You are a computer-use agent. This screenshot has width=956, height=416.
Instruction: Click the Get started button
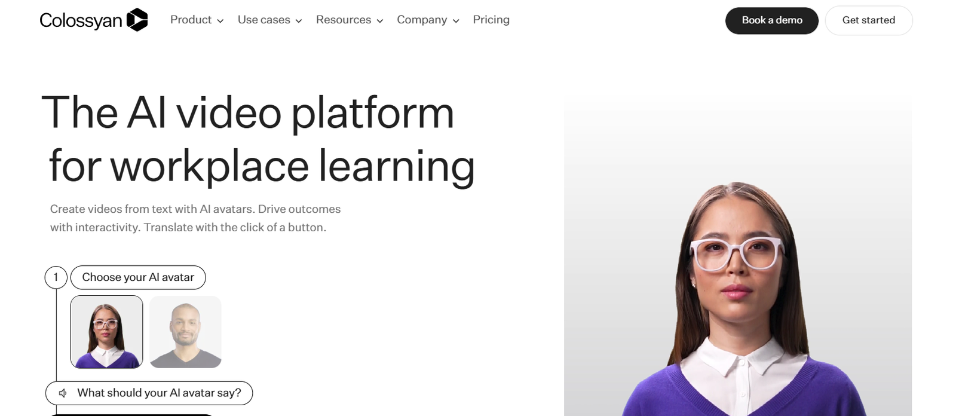(869, 20)
